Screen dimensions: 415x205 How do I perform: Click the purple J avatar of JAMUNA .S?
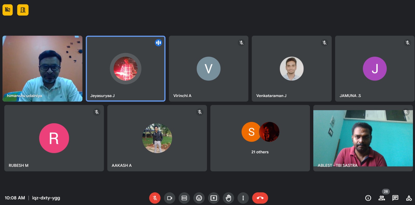point(375,69)
